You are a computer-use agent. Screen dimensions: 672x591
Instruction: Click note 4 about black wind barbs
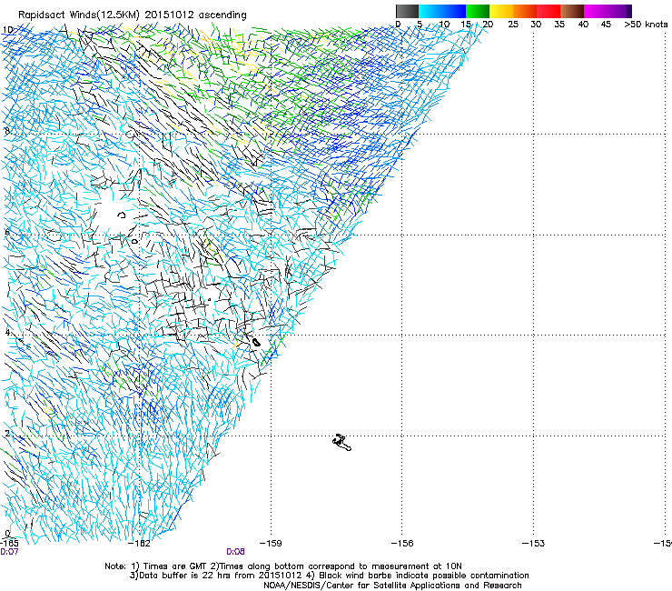point(418,576)
